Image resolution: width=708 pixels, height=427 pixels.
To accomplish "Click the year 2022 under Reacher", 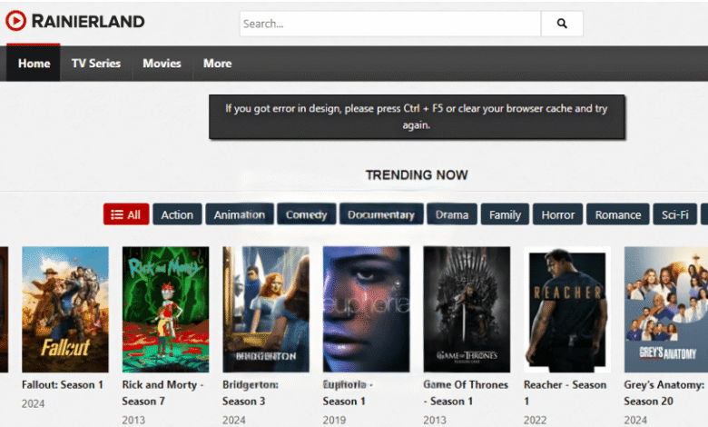I will (x=535, y=421).
